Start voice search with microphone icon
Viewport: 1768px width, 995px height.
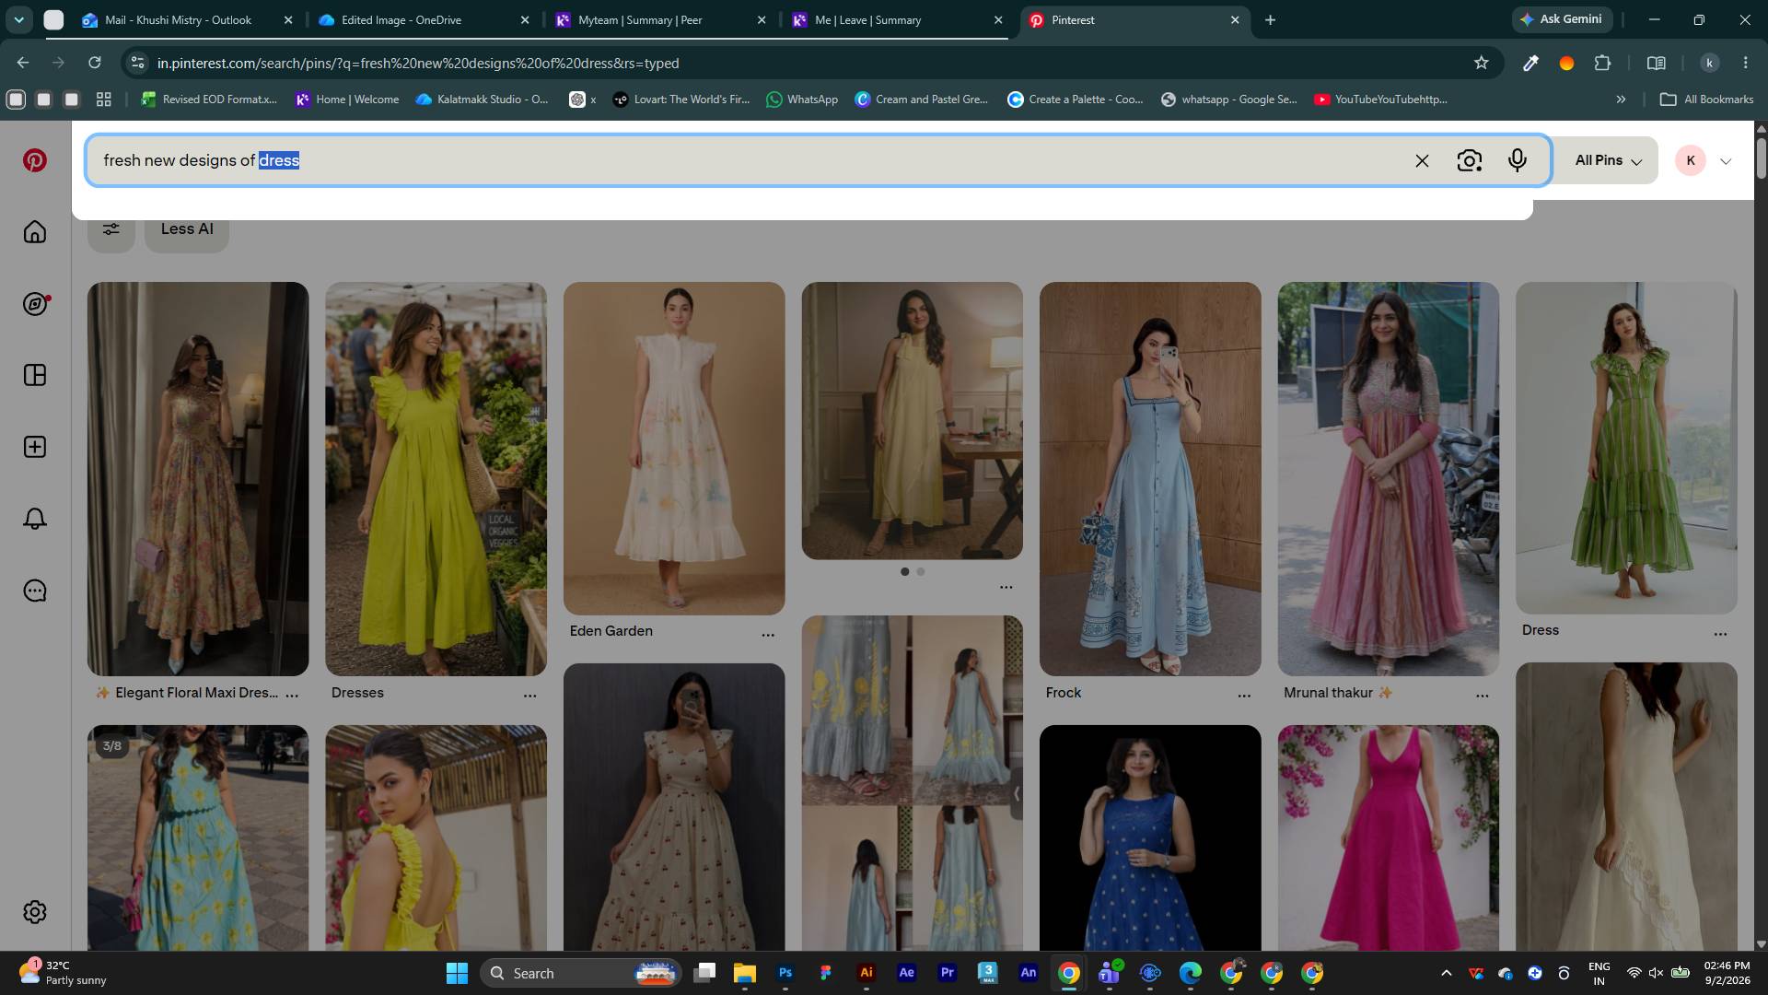(1518, 160)
